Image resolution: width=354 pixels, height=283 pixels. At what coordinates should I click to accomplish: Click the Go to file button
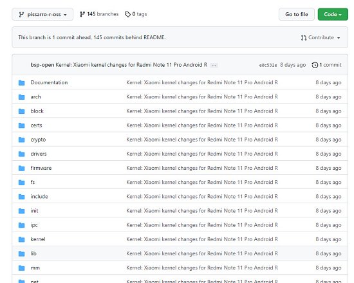297,14
